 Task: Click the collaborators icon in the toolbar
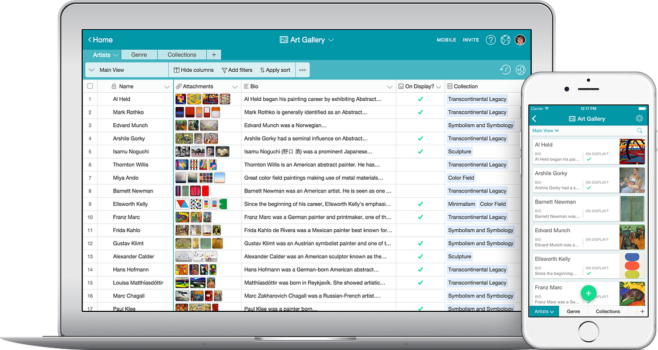point(520,69)
